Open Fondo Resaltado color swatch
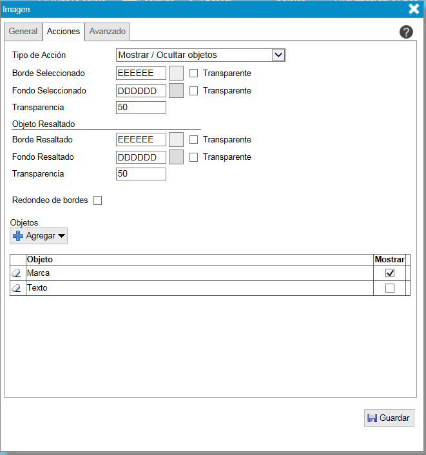The image size is (426, 455). [x=176, y=157]
